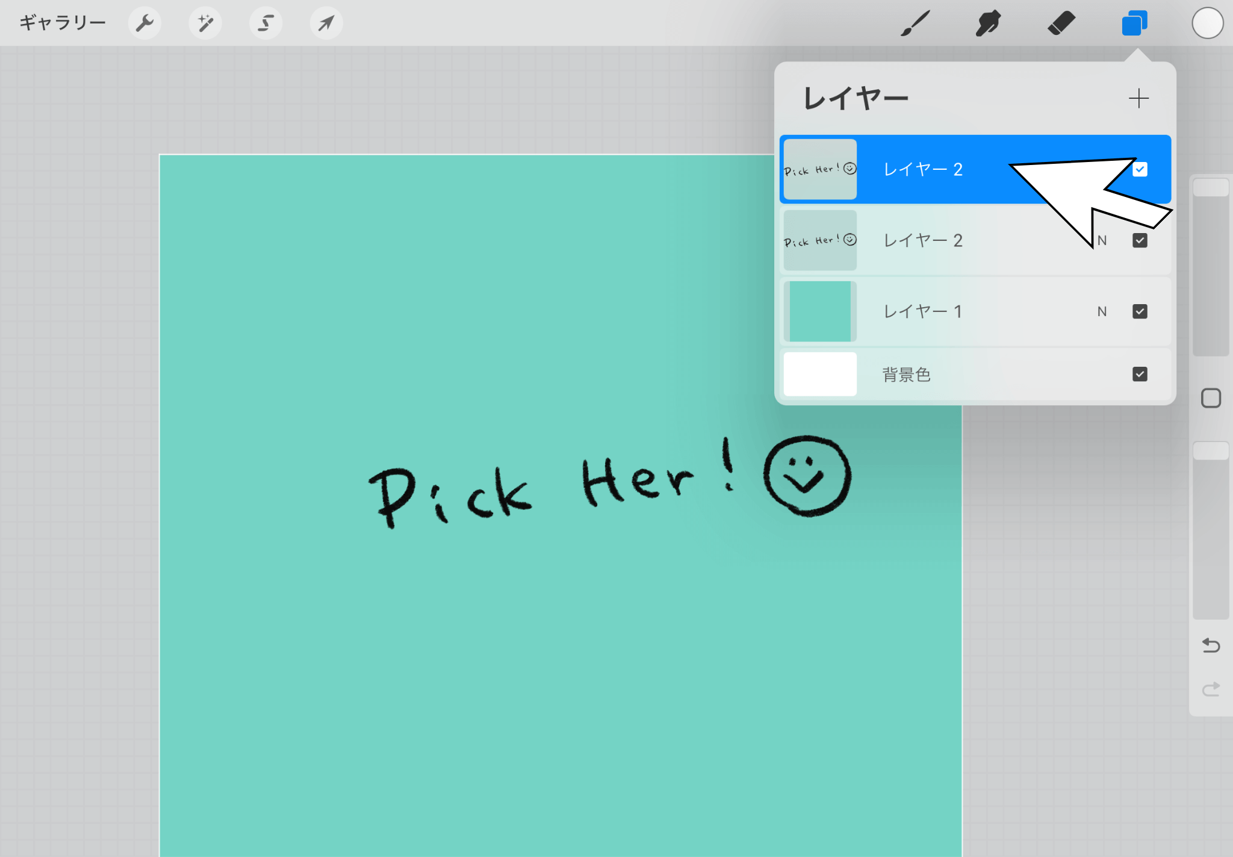This screenshot has width=1233, height=857.
Task: Tap the square modify button in sidebar
Action: 1211,398
